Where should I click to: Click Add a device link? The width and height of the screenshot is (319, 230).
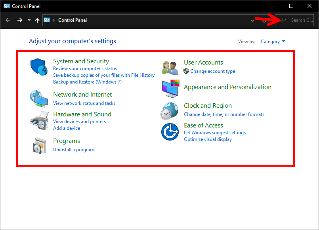click(67, 128)
